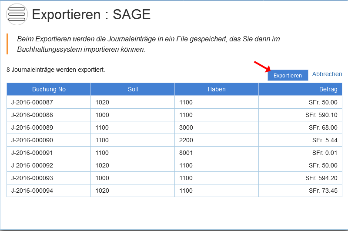348x231 pixels.
Task: Click the blue Exportieren button
Action: coord(288,75)
